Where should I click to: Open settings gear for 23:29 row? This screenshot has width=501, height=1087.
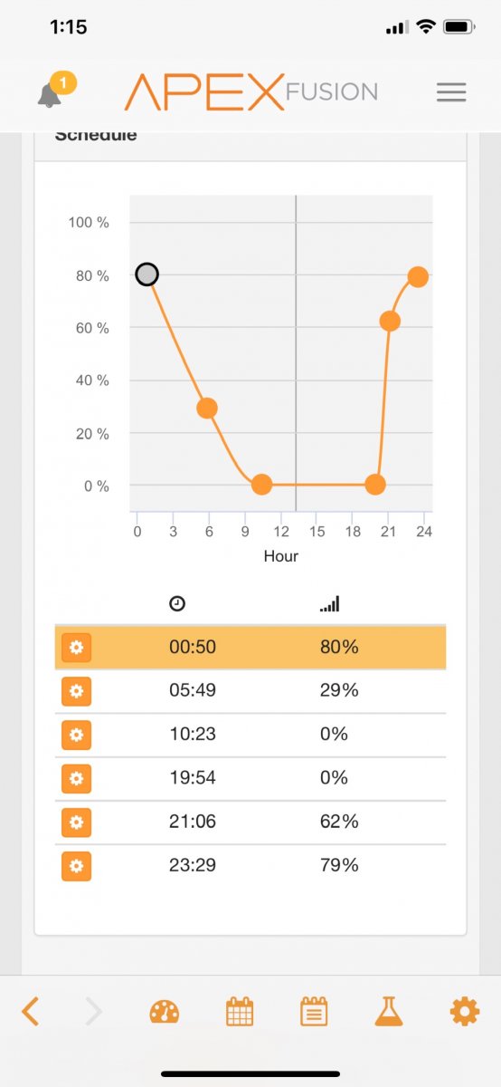pos(77,865)
